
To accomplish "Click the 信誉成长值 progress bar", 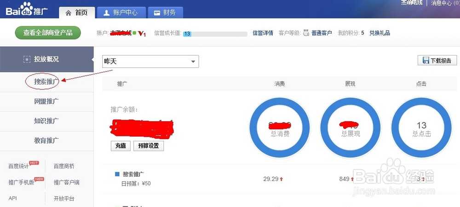I will click(x=215, y=34).
